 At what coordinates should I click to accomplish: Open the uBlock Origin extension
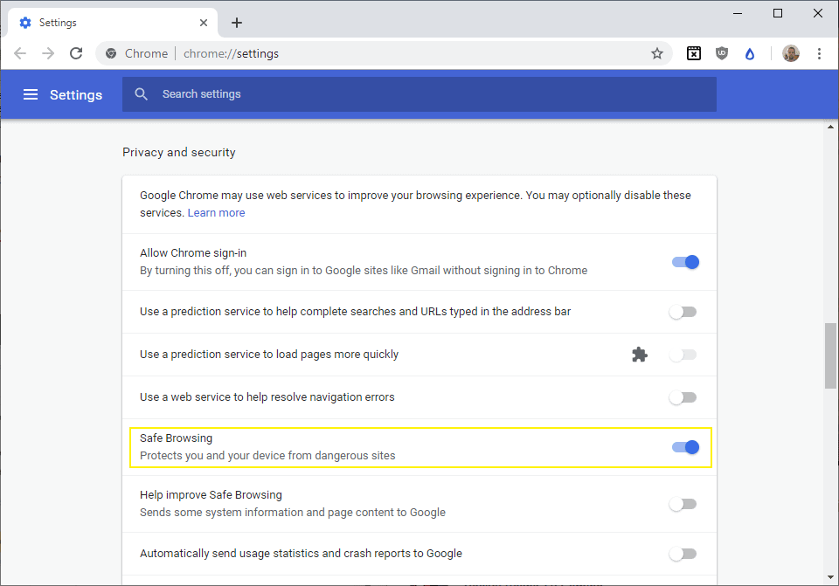pyautogui.click(x=722, y=53)
